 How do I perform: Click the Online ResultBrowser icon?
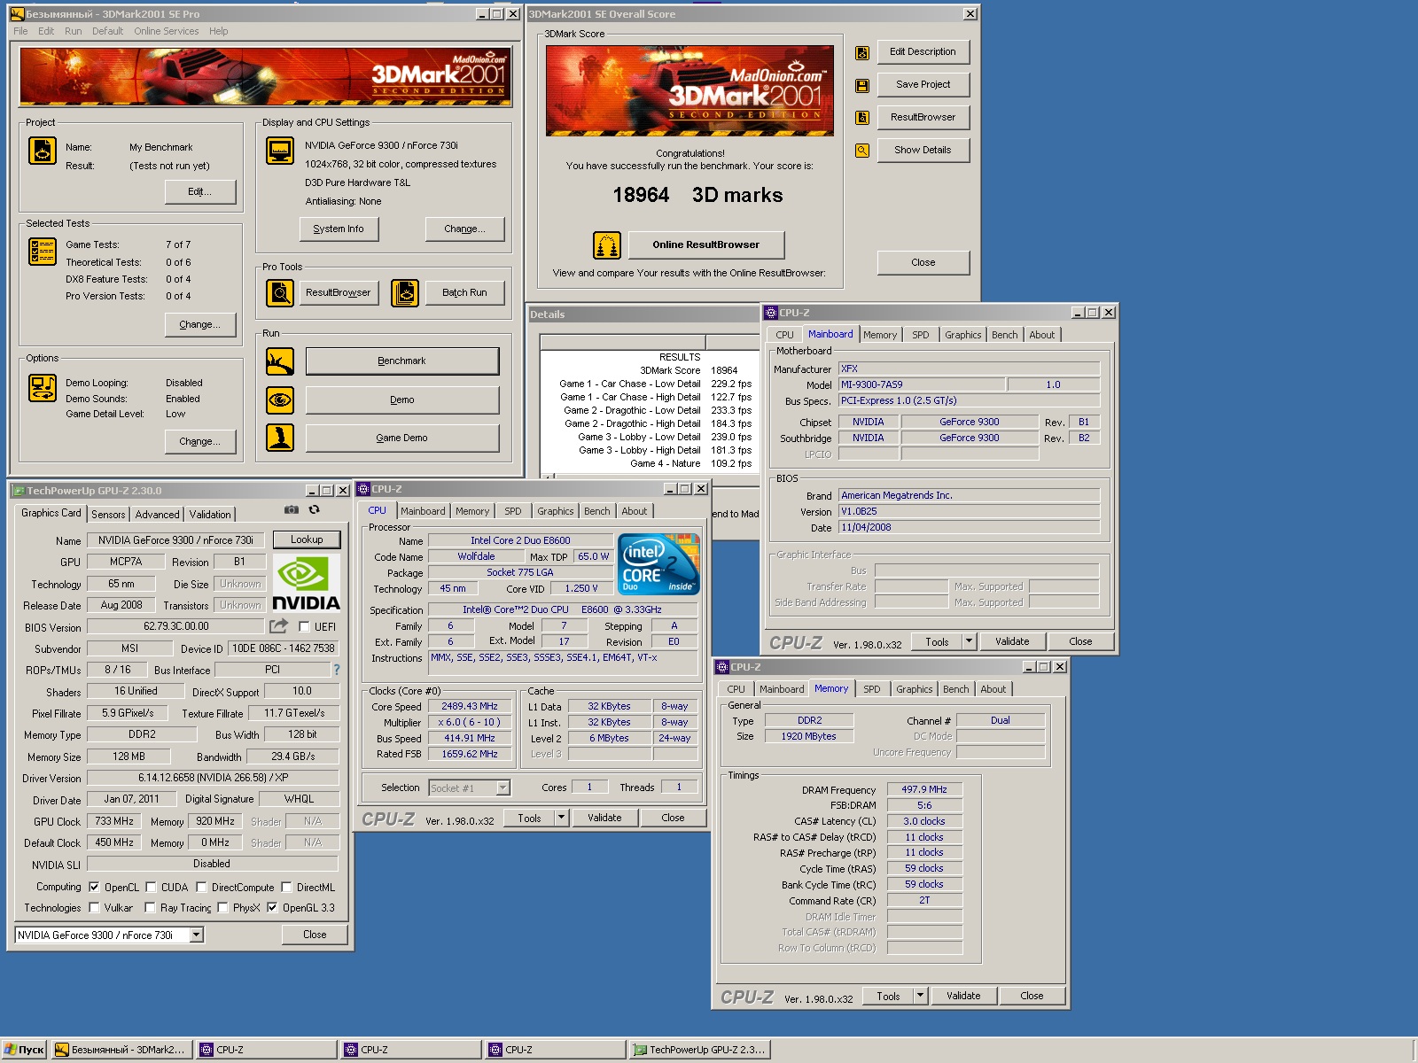coord(607,244)
